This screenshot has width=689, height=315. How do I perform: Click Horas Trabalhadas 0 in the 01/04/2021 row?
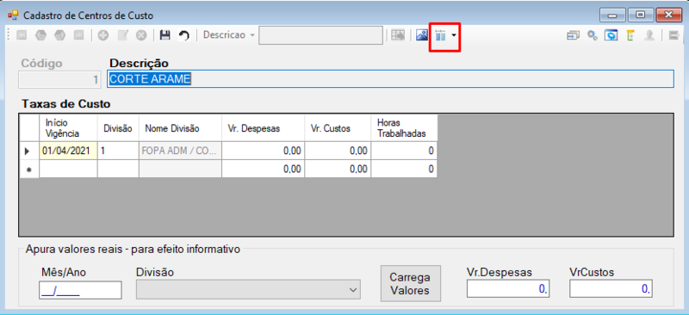(404, 151)
